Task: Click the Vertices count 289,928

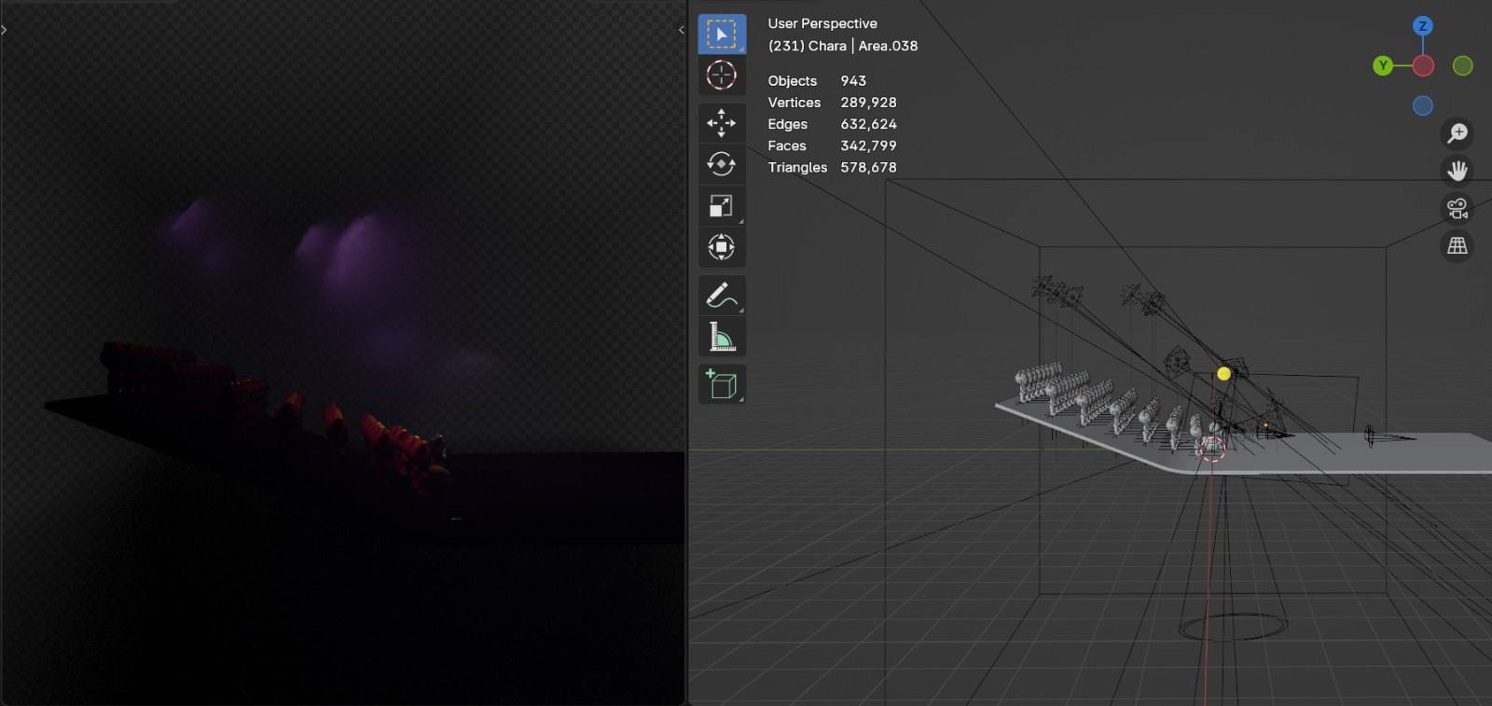Action: click(868, 103)
